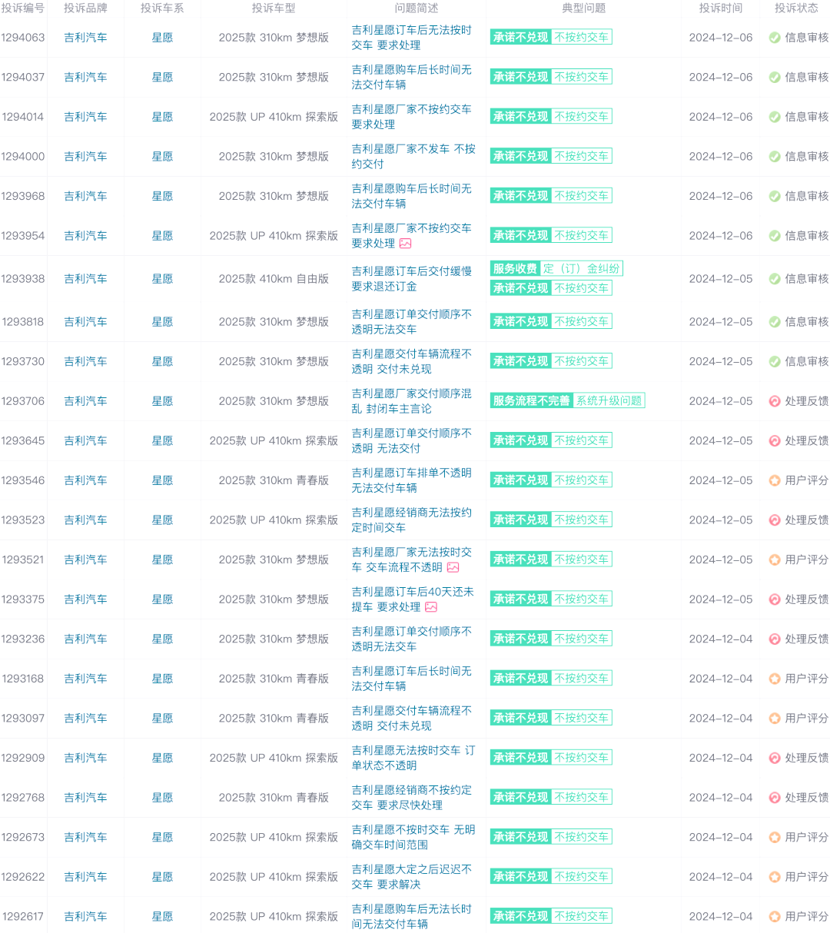This screenshot has height=933, width=830.
Task: Click the green check icon in row 1294000
Action: tap(775, 157)
